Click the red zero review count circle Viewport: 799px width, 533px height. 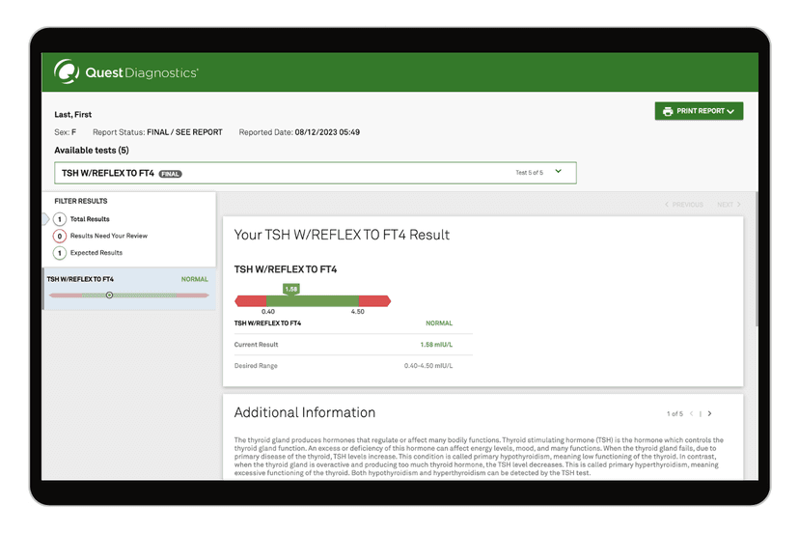pyautogui.click(x=59, y=236)
